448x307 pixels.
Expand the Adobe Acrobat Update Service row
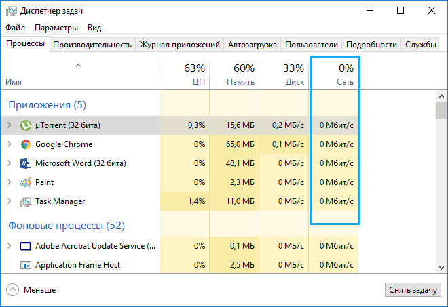(x=9, y=246)
